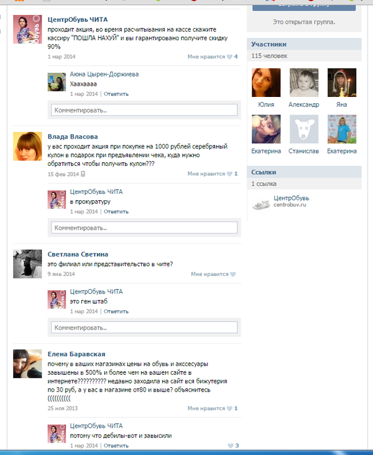The height and width of the screenshot is (455, 373).
Task: Like the comment 'потому что дебилы' with its heart icon
Action: (231, 446)
